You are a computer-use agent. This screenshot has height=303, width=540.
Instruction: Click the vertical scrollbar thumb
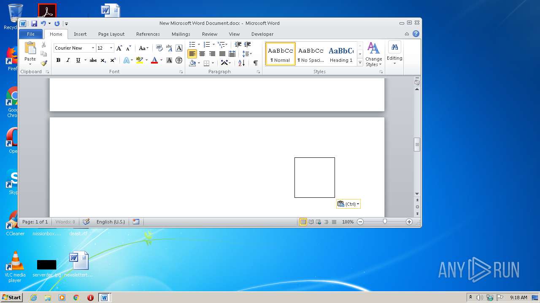pos(417,144)
